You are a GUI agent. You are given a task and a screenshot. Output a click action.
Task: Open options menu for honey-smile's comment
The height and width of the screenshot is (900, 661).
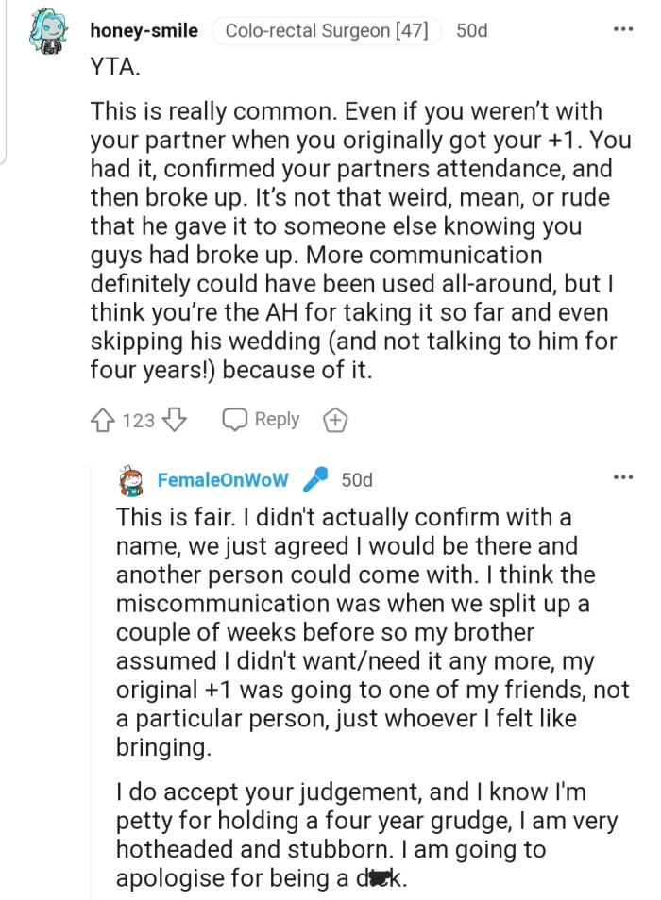622,29
